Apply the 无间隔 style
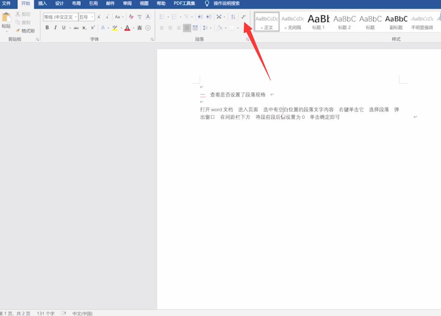 [x=292, y=22]
